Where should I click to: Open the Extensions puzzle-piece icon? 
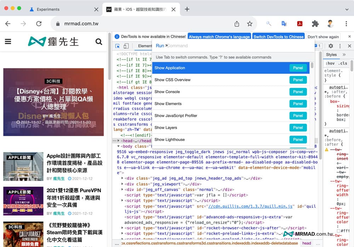click(x=315, y=23)
